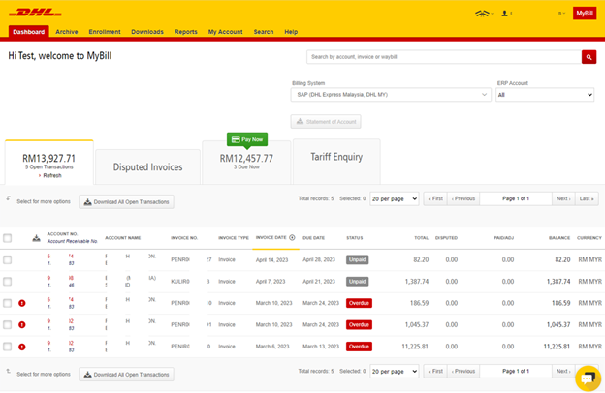605x393 pixels.
Task: Sort by Balance column header
Action: pyautogui.click(x=559, y=238)
